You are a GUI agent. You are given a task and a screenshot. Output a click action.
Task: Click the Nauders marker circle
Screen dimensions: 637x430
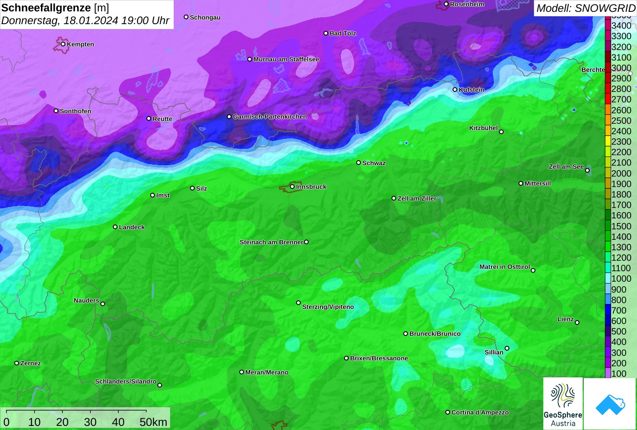coord(103,304)
